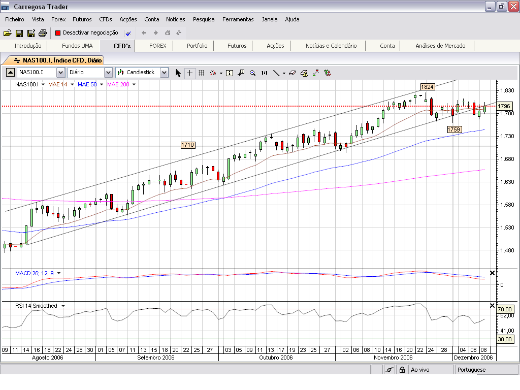Click the connection plug status bar icon
The image size is (520, 390).
click(x=389, y=370)
